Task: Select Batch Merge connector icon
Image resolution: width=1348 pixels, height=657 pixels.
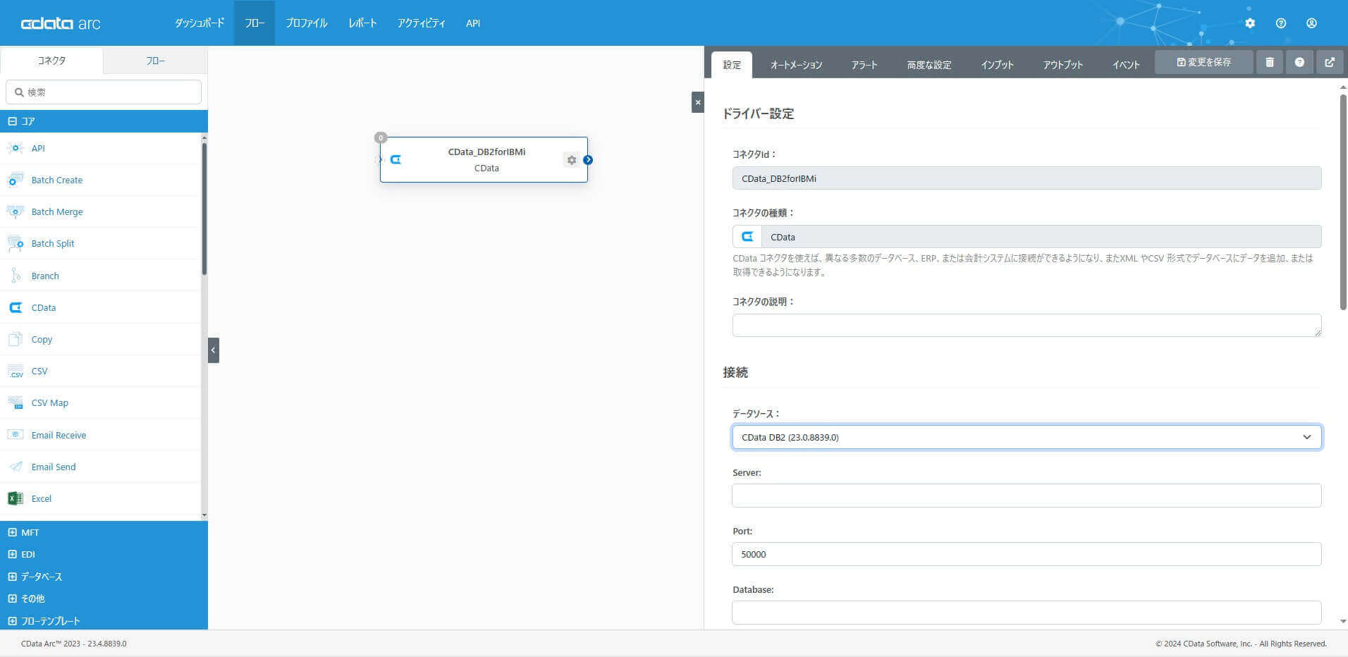Action: (x=15, y=211)
